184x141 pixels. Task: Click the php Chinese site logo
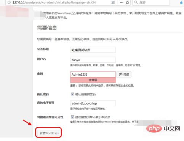tap(163, 128)
